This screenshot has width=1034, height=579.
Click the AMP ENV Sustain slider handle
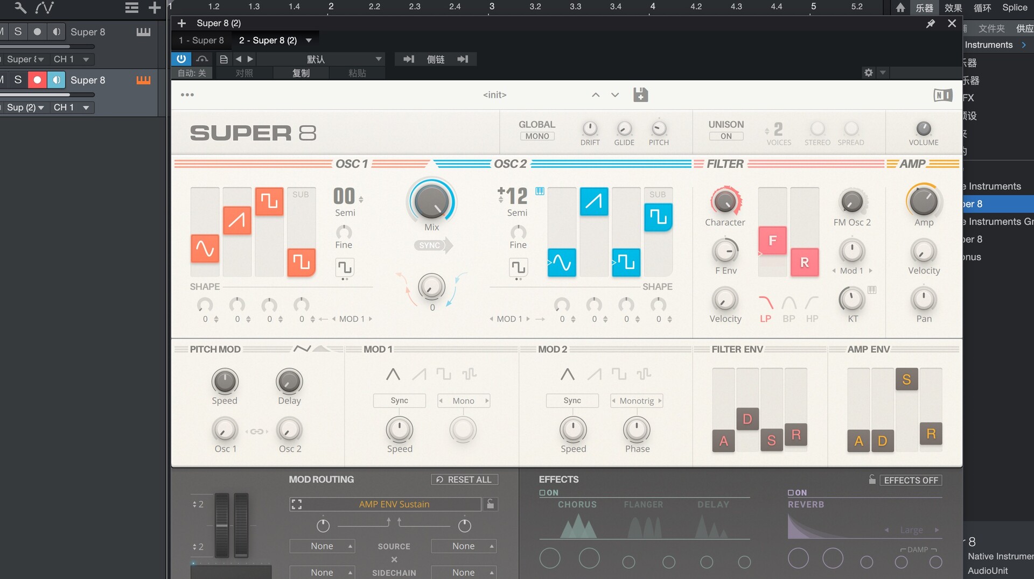pyautogui.click(x=906, y=379)
